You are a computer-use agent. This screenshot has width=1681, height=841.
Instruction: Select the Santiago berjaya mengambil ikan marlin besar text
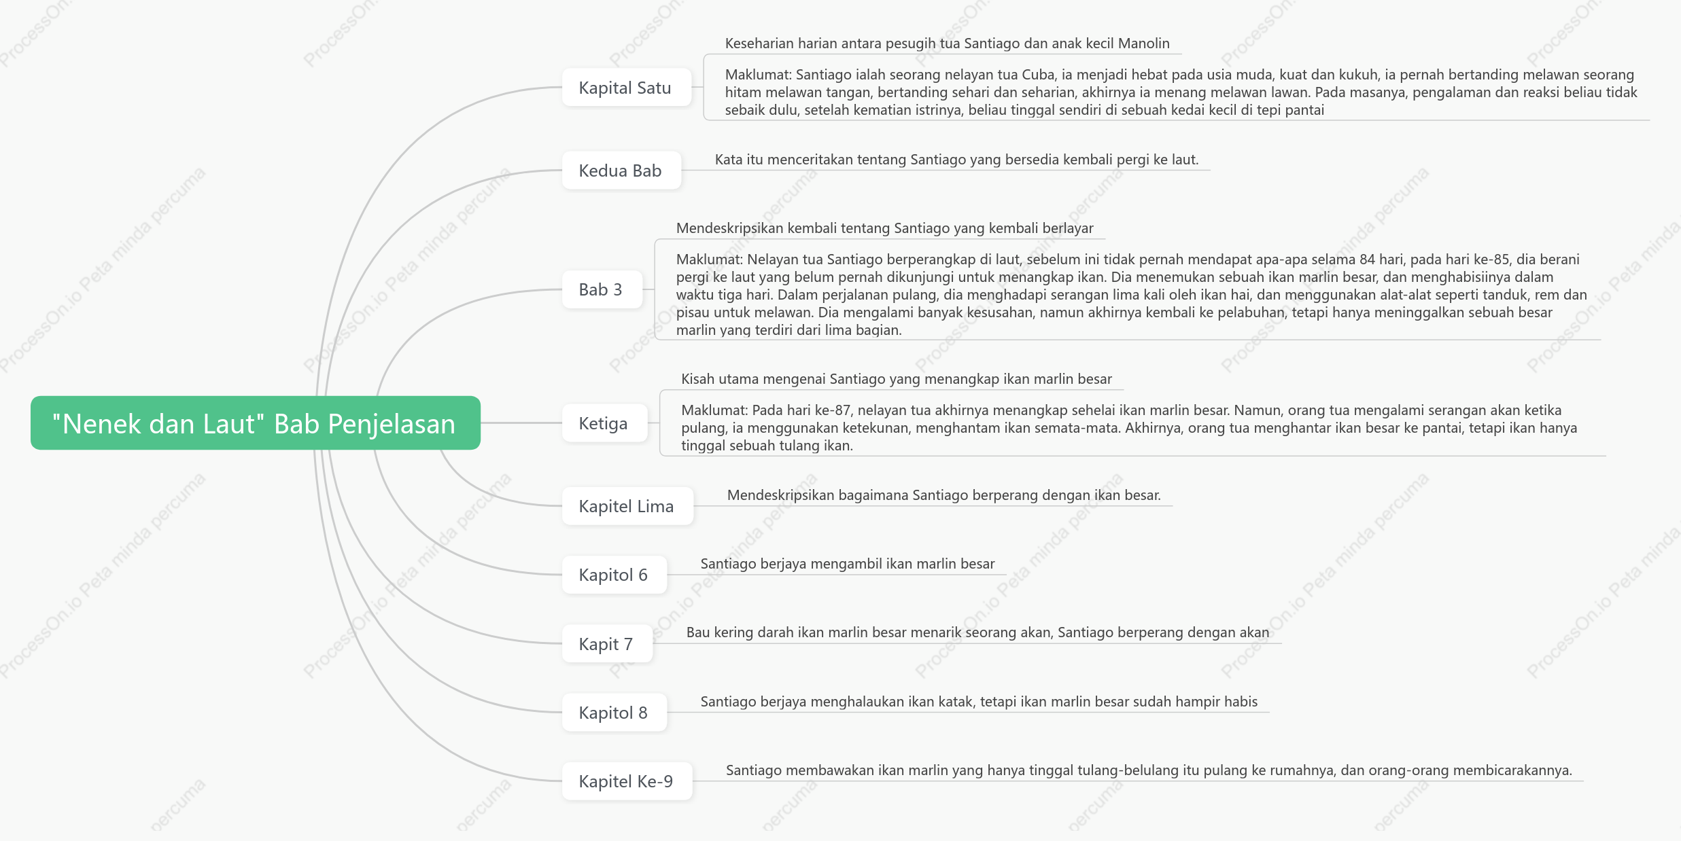tap(847, 564)
